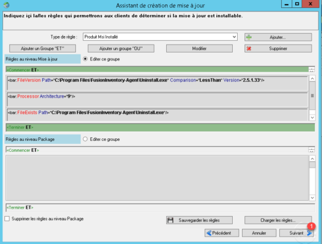
Task: Click Ajouter un Groupe "ET" button
Action: [43, 49]
